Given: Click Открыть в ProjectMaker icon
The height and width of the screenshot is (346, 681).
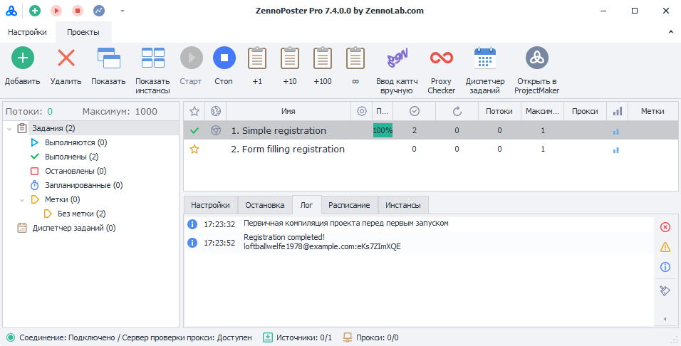Looking at the screenshot, I should tap(537, 58).
